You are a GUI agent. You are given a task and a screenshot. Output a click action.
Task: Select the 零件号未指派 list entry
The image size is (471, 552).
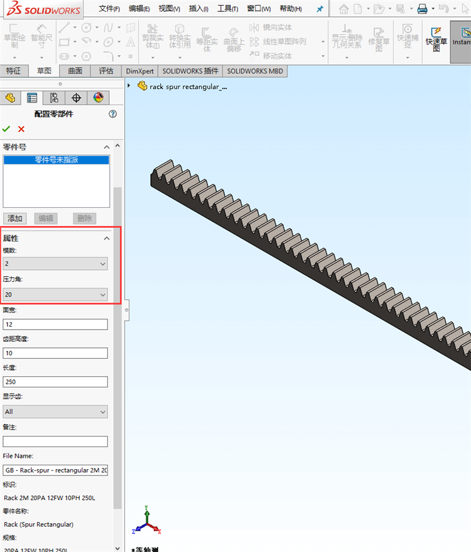[x=57, y=160]
